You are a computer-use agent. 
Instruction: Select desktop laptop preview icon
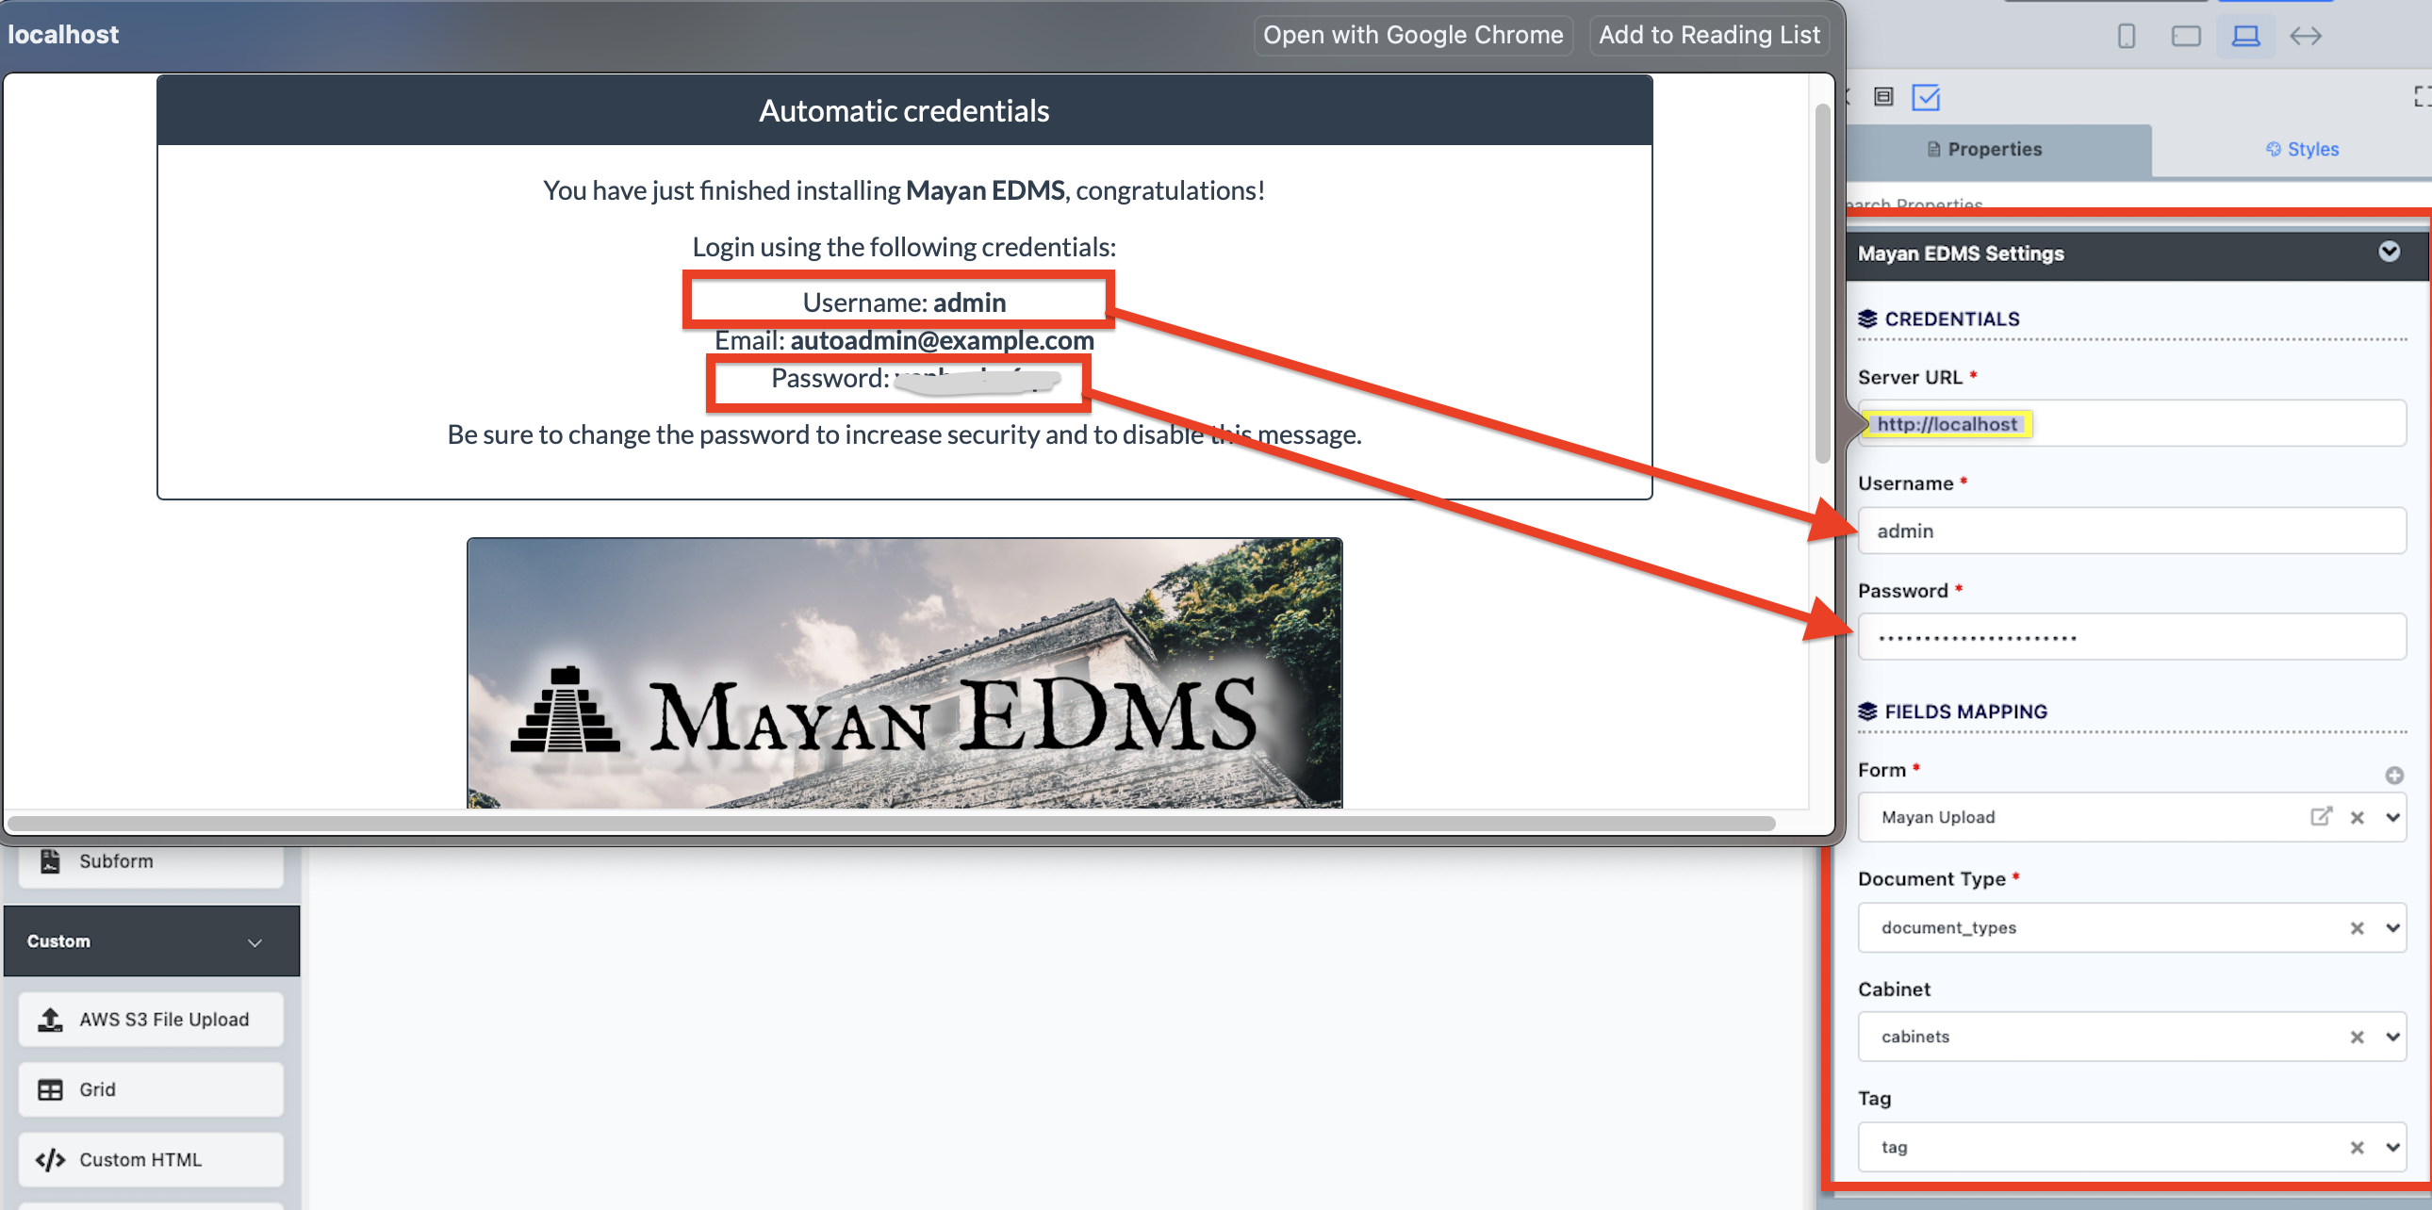point(2244,36)
